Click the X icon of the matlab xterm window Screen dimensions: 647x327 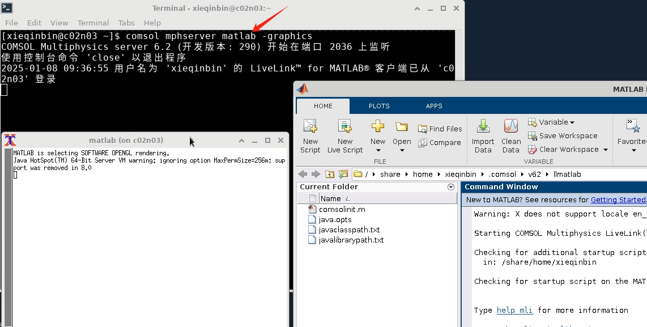point(10,140)
